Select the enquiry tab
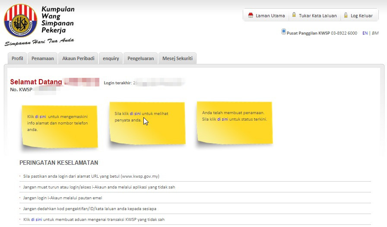Screen dimensions: 387x227 (111, 58)
